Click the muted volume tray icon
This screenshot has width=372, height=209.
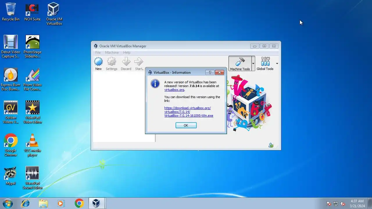coord(343,204)
